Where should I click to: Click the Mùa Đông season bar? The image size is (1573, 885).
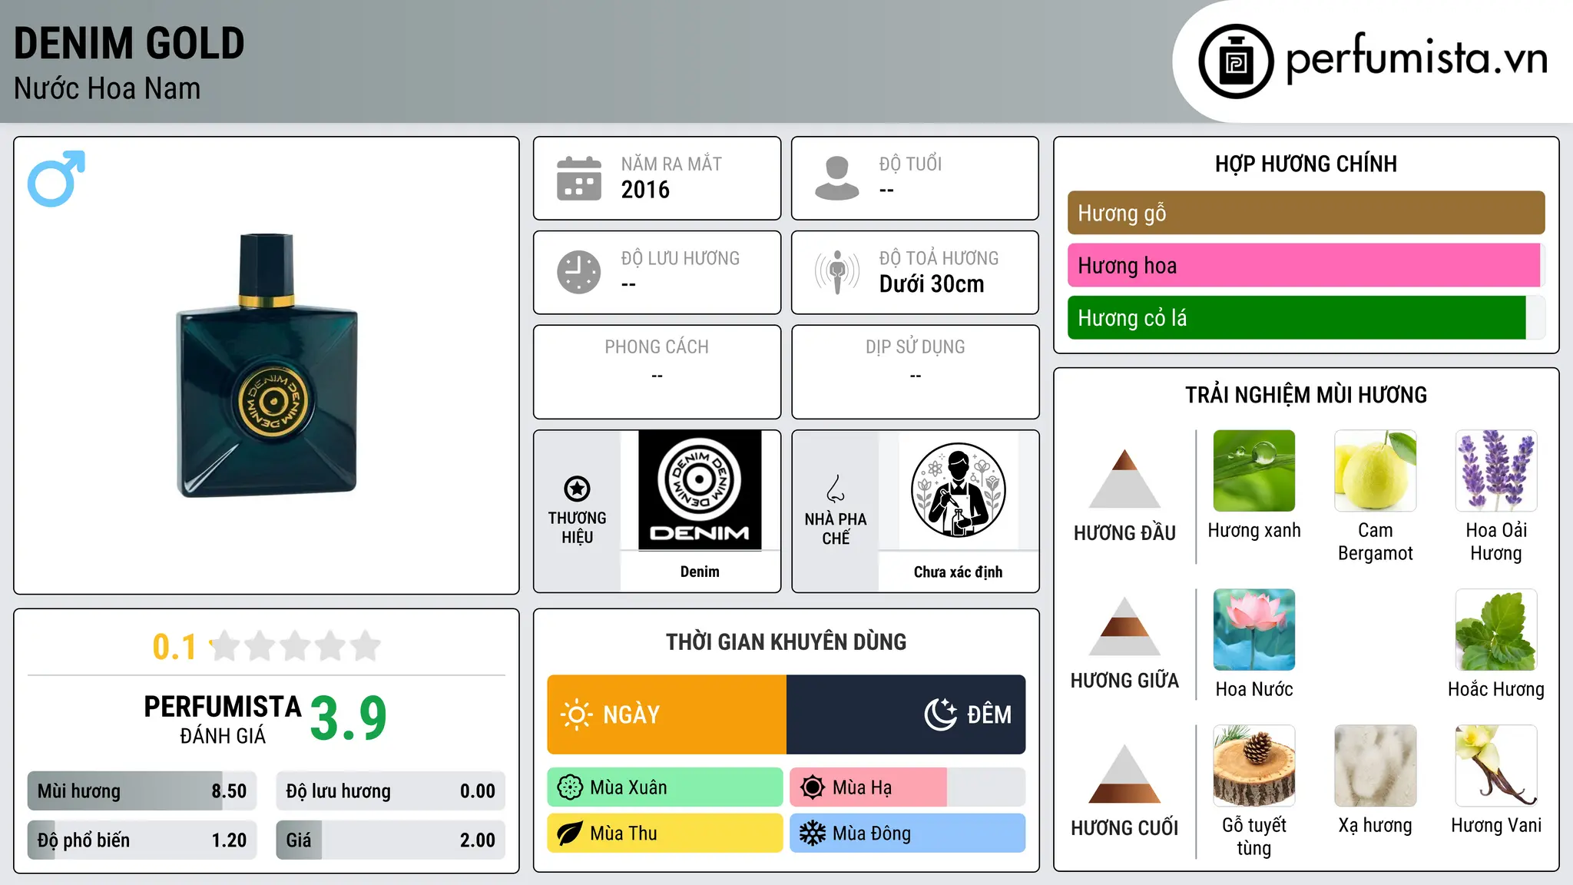[x=908, y=834]
